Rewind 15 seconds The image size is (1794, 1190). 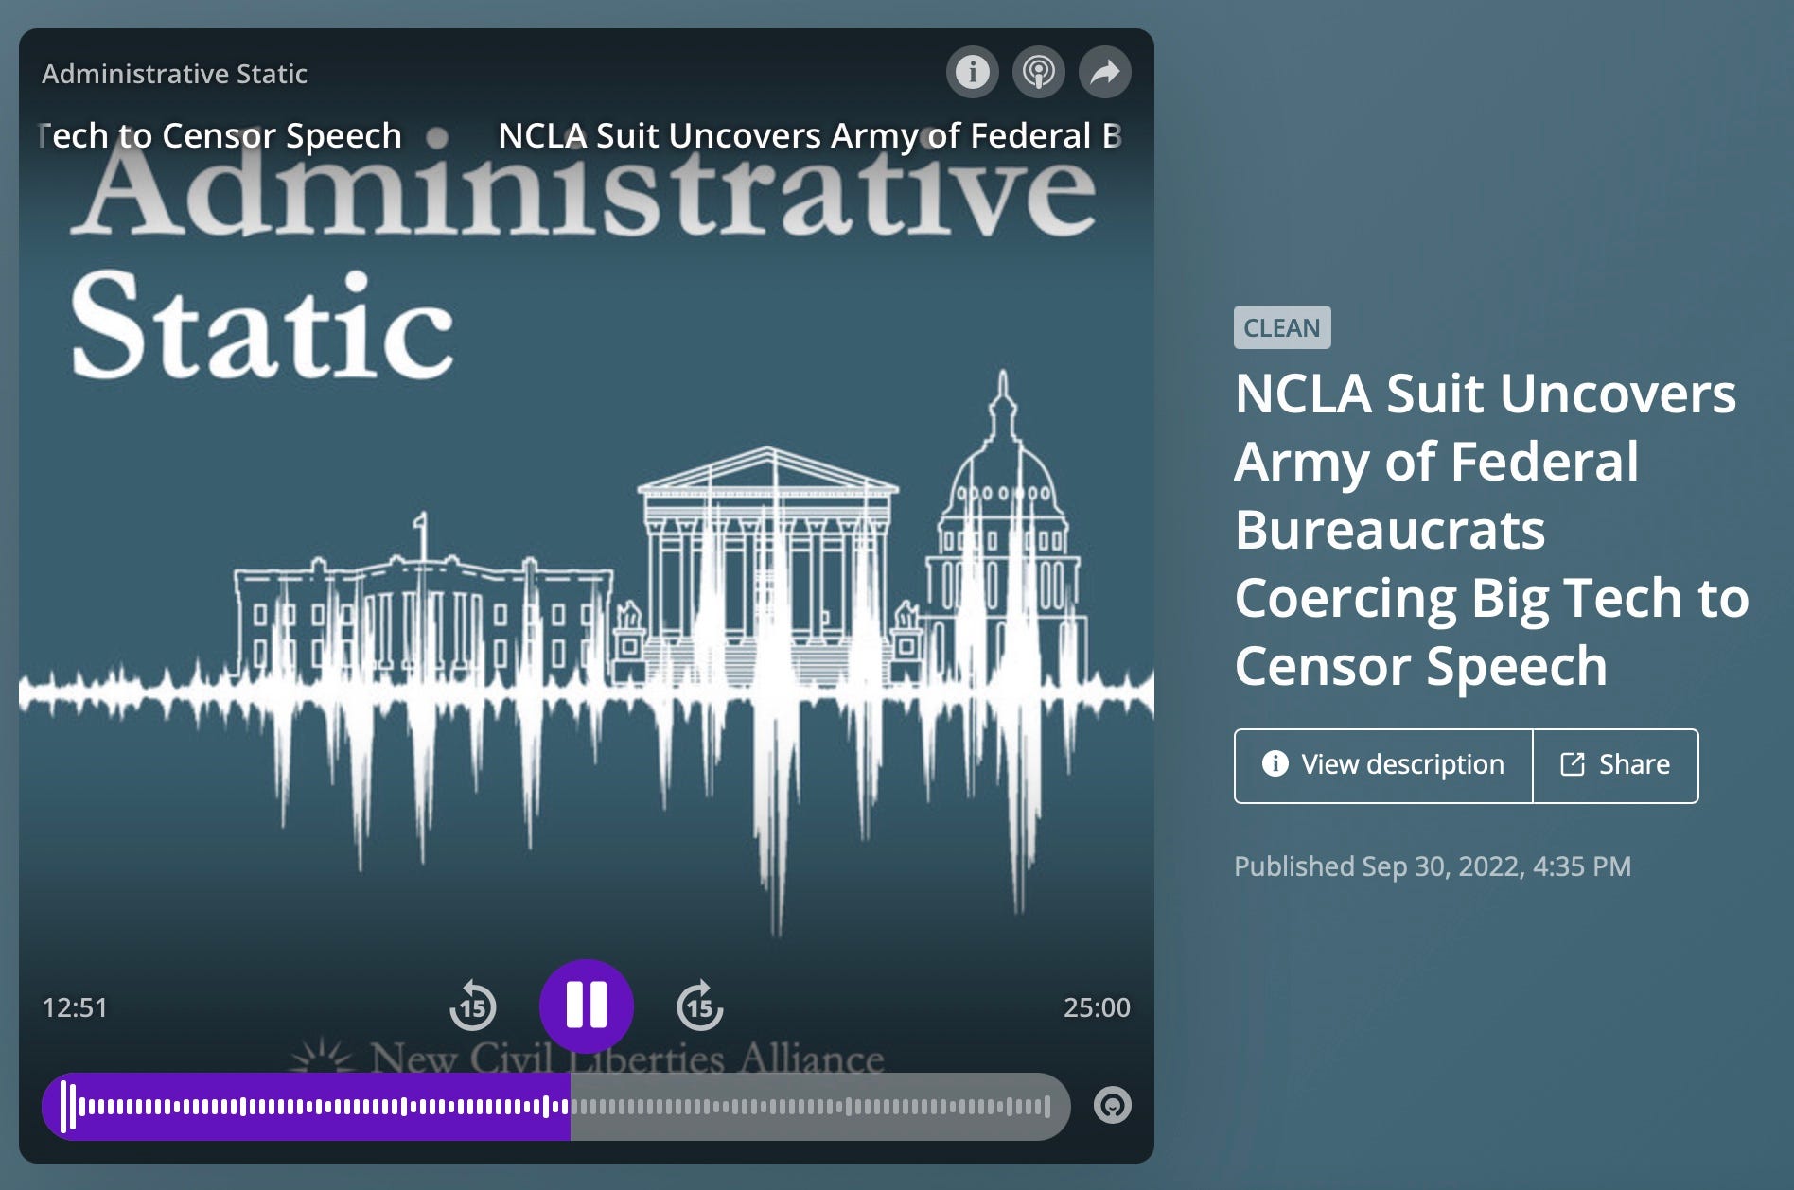coord(473,1006)
